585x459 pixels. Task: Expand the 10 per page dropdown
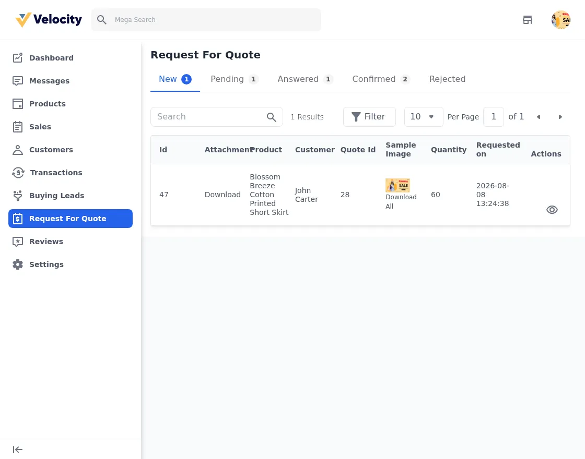click(424, 117)
